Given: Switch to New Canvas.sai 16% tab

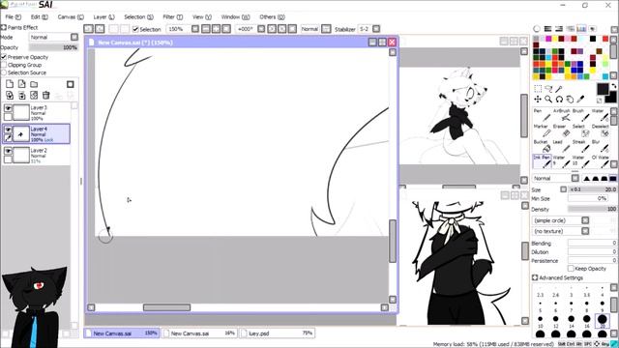Looking at the screenshot, I should click(199, 333).
